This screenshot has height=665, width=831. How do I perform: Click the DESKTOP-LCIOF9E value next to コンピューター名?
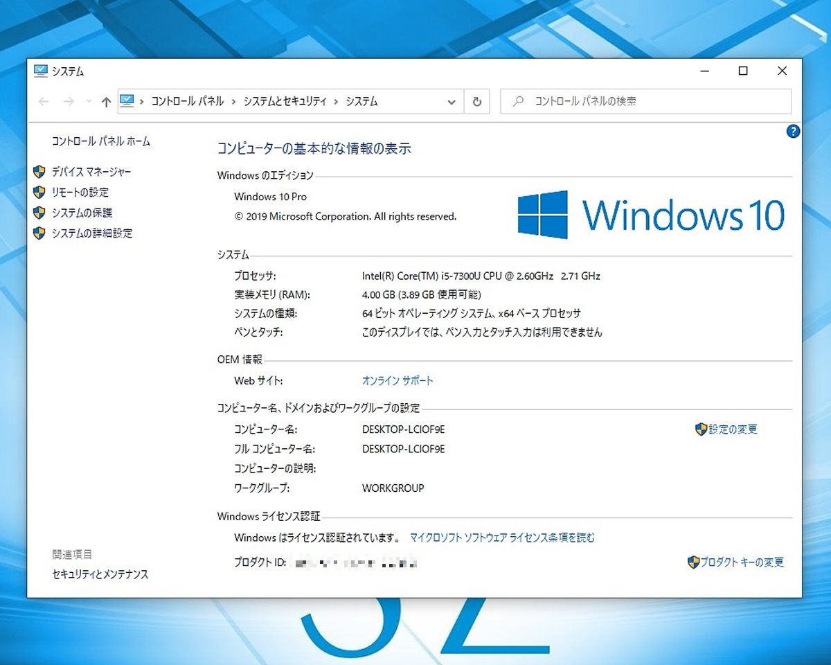pos(403,429)
